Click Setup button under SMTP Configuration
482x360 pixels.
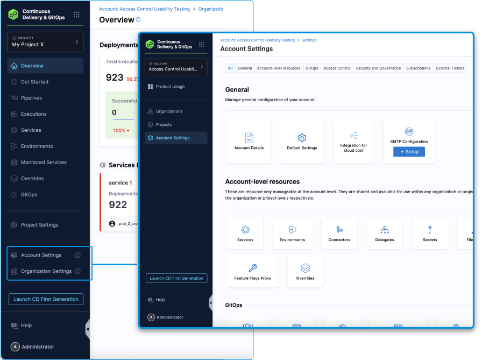point(409,152)
